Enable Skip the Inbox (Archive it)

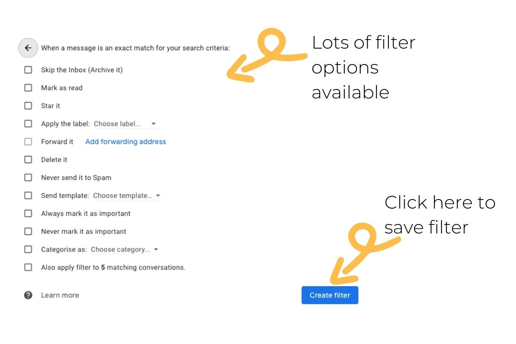tap(28, 70)
